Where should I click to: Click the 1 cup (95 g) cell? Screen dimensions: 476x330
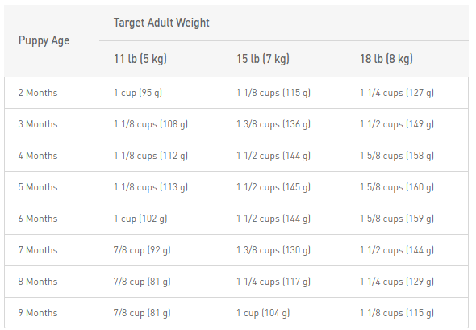click(138, 93)
